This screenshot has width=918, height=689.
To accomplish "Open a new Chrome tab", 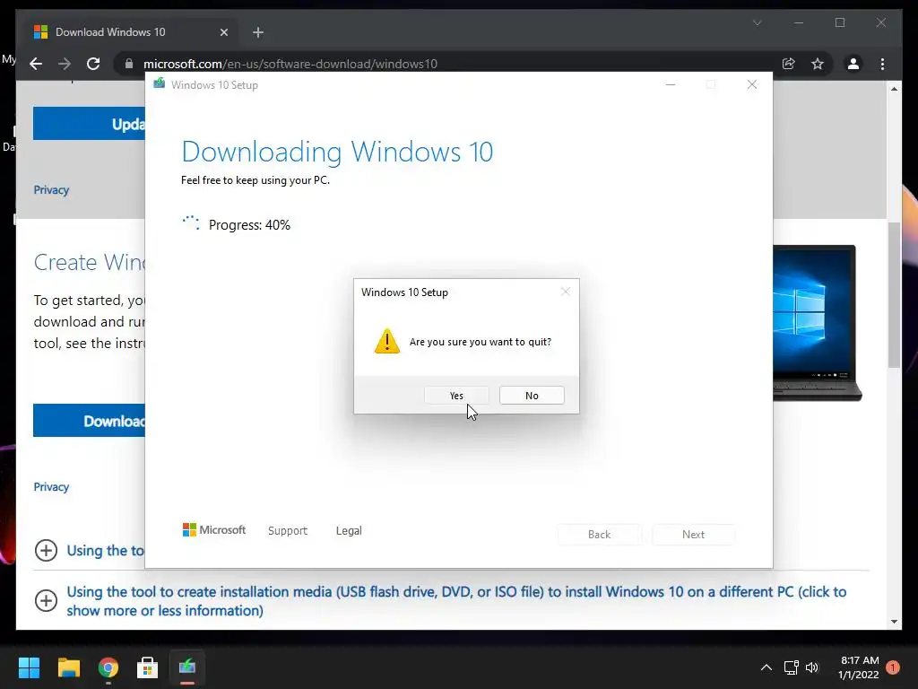I will click(258, 32).
